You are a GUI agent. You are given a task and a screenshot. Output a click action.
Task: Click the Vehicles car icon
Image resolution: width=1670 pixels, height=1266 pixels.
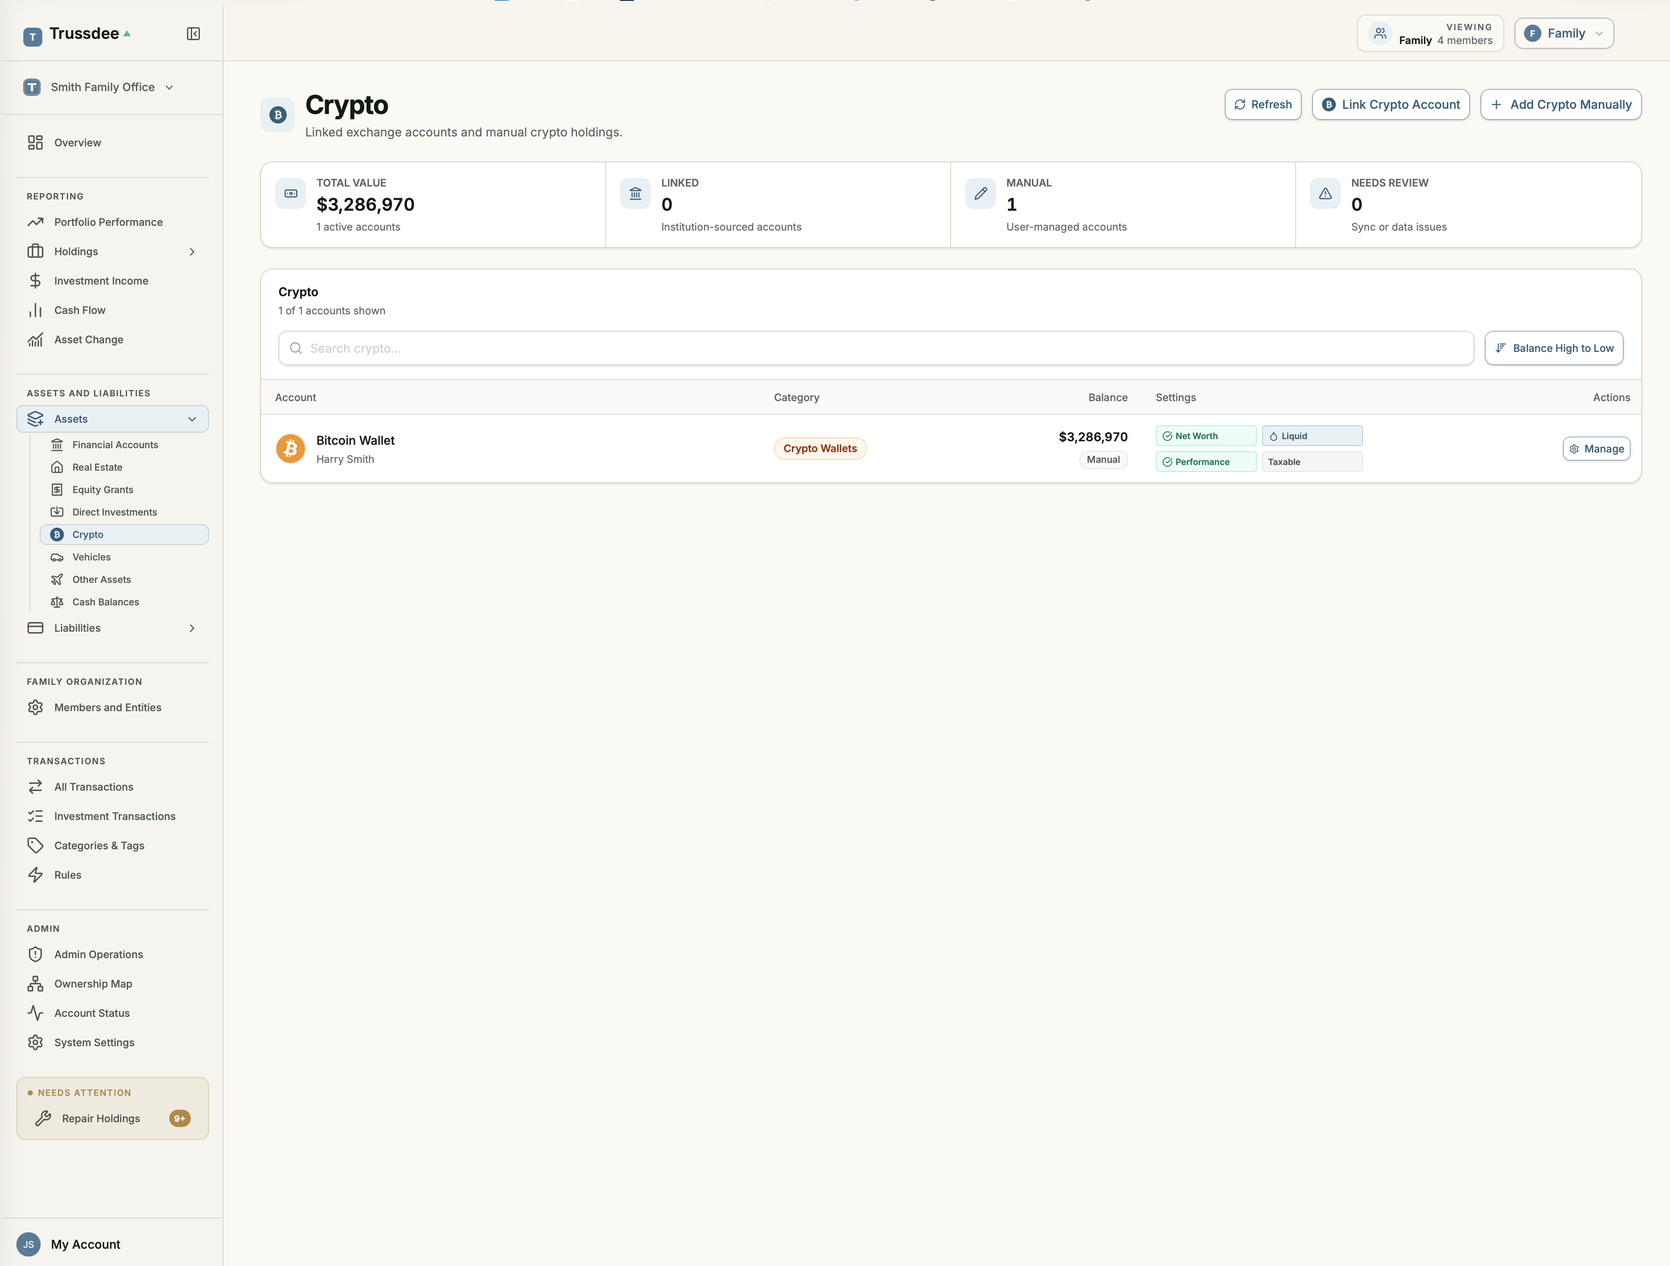57,557
